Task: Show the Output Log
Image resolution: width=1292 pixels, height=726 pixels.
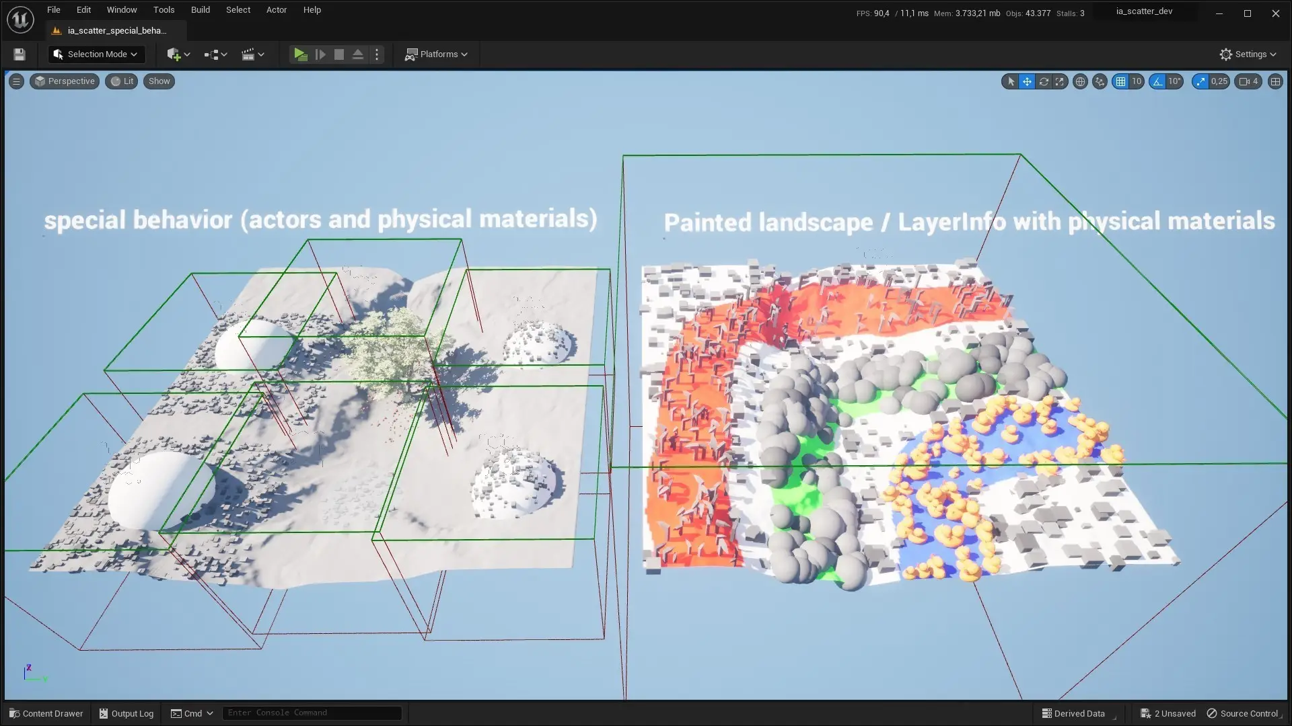Action: coord(127,713)
